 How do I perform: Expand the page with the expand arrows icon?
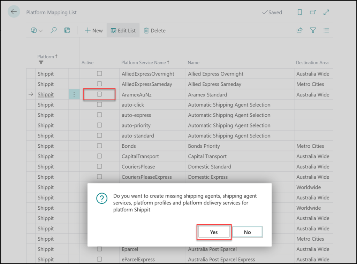pos(326,12)
